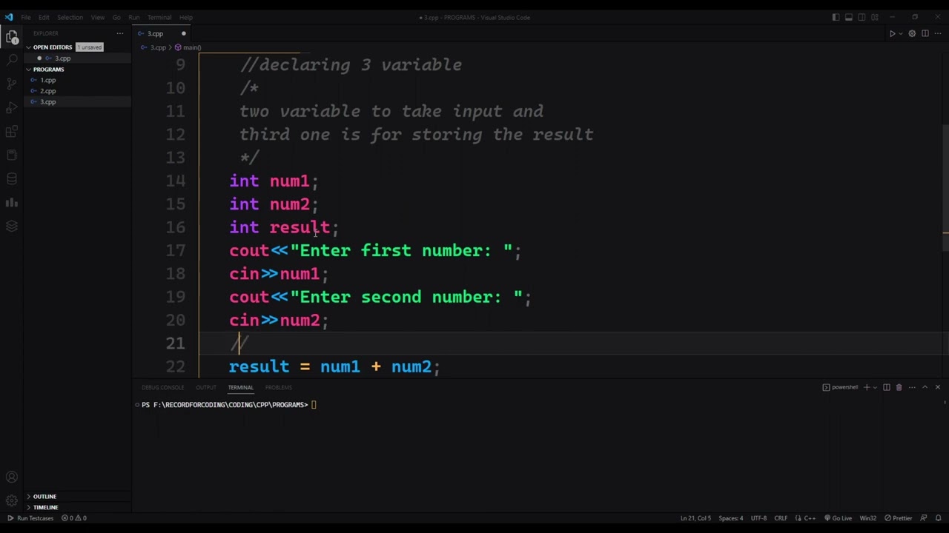The height and width of the screenshot is (533, 949).
Task: Open editor more actions ellipsis
Action: [937, 33]
